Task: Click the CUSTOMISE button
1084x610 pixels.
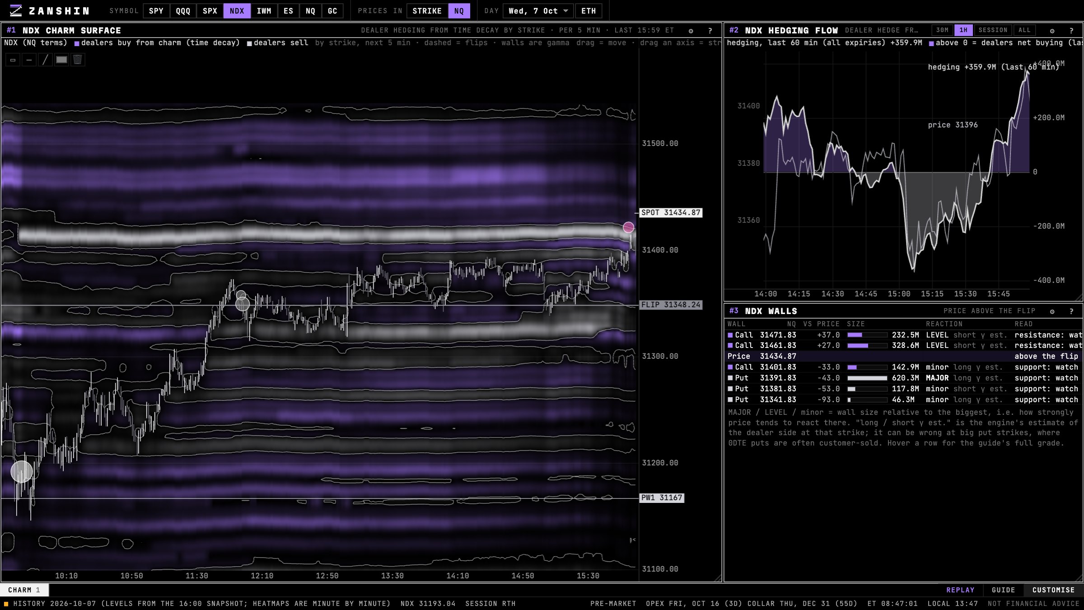Action: click(1053, 590)
